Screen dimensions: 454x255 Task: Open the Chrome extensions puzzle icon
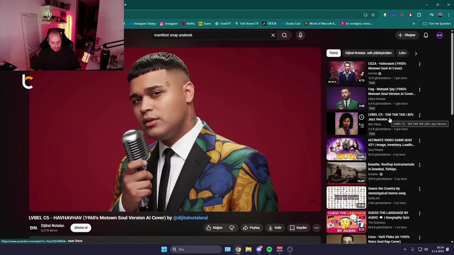click(x=419, y=15)
